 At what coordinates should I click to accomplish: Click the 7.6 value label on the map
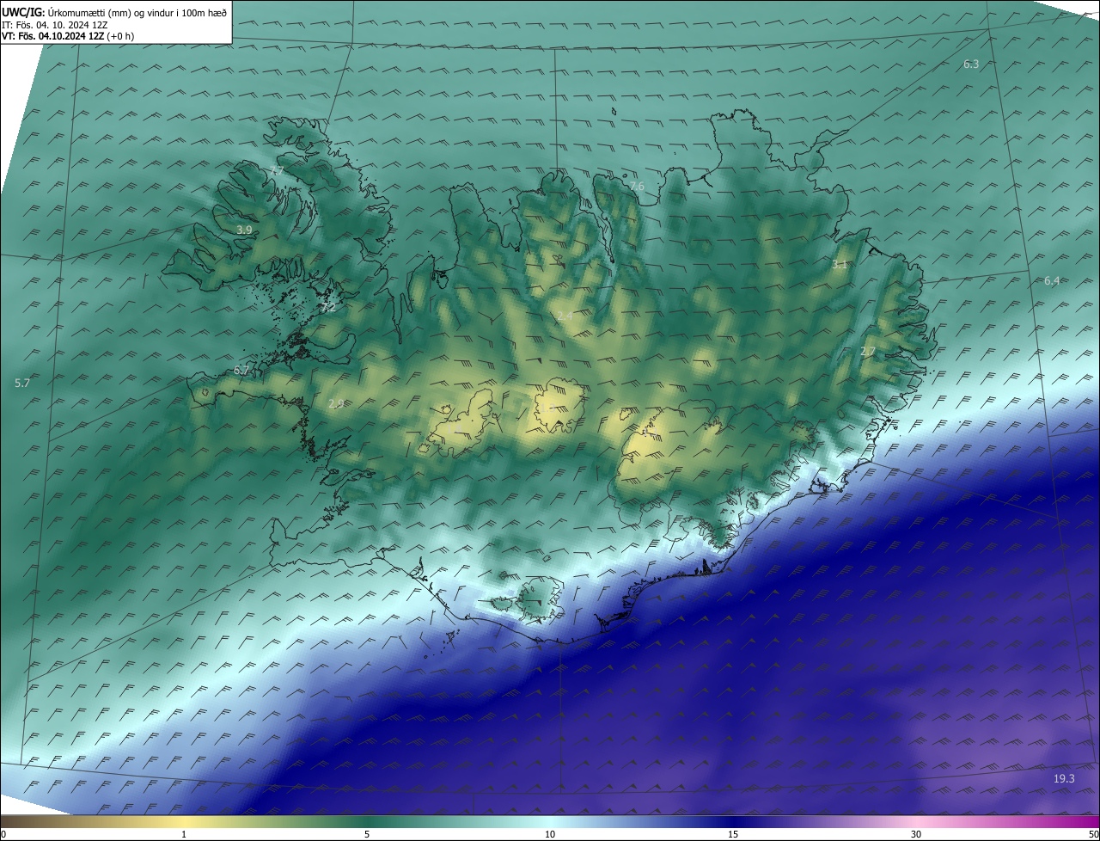click(637, 186)
